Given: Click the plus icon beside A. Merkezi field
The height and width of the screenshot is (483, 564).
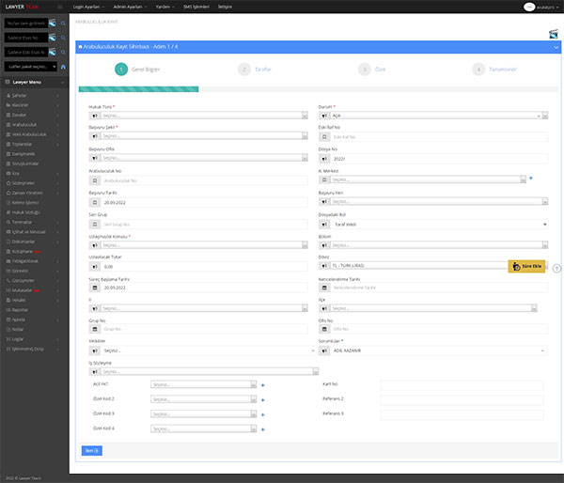Looking at the screenshot, I should pos(530,178).
